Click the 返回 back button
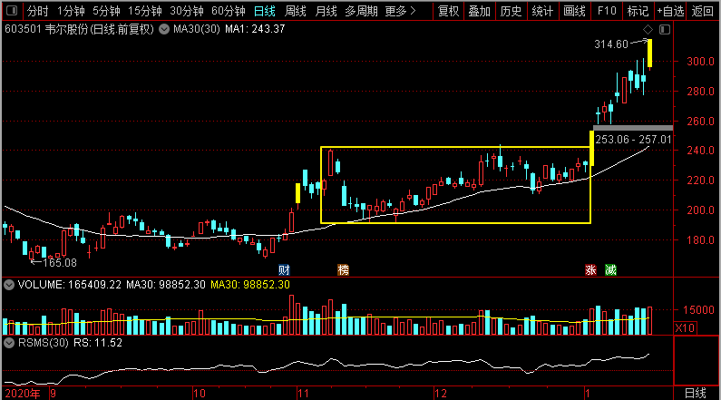Image resolution: width=721 pixels, height=400 pixels. tap(703, 12)
